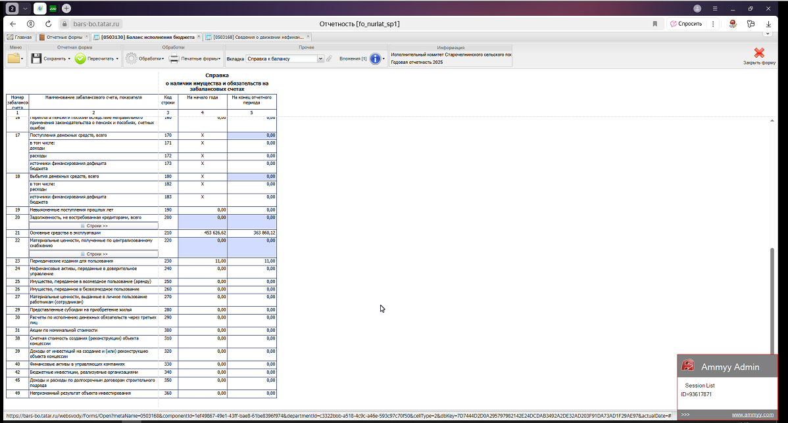Expand the info icon dropdown arrow
Image resolution: width=788 pixels, height=423 pixels.
click(x=383, y=58)
